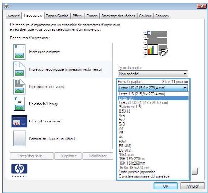Click the Paramètres d'usine par défaut icon
The width and height of the screenshot is (208, 193).
click(x=19, y=138)
